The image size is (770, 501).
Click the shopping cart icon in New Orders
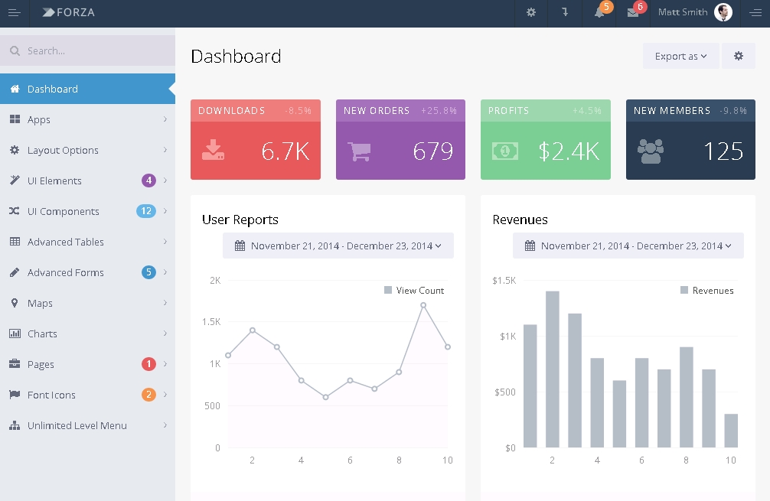click(359, 151)
